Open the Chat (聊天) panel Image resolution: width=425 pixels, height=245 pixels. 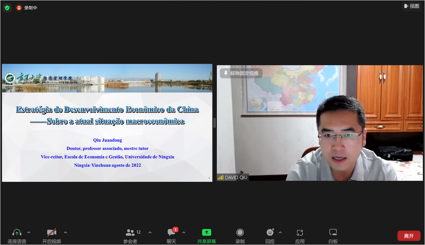(171, 233)
